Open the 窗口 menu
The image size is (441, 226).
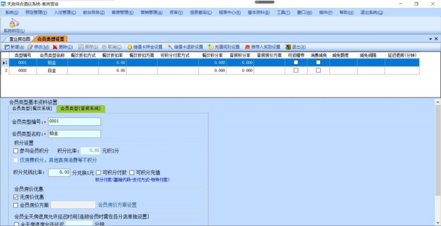(305, 12)
